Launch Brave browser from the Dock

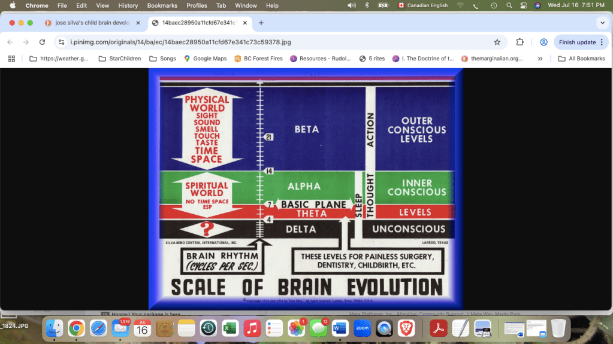tap(407, 328)
